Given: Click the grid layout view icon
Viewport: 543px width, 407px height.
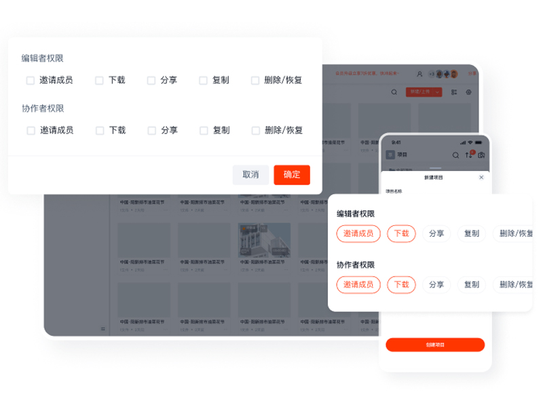Looking at the screenshot, I should tap(454, 92).
